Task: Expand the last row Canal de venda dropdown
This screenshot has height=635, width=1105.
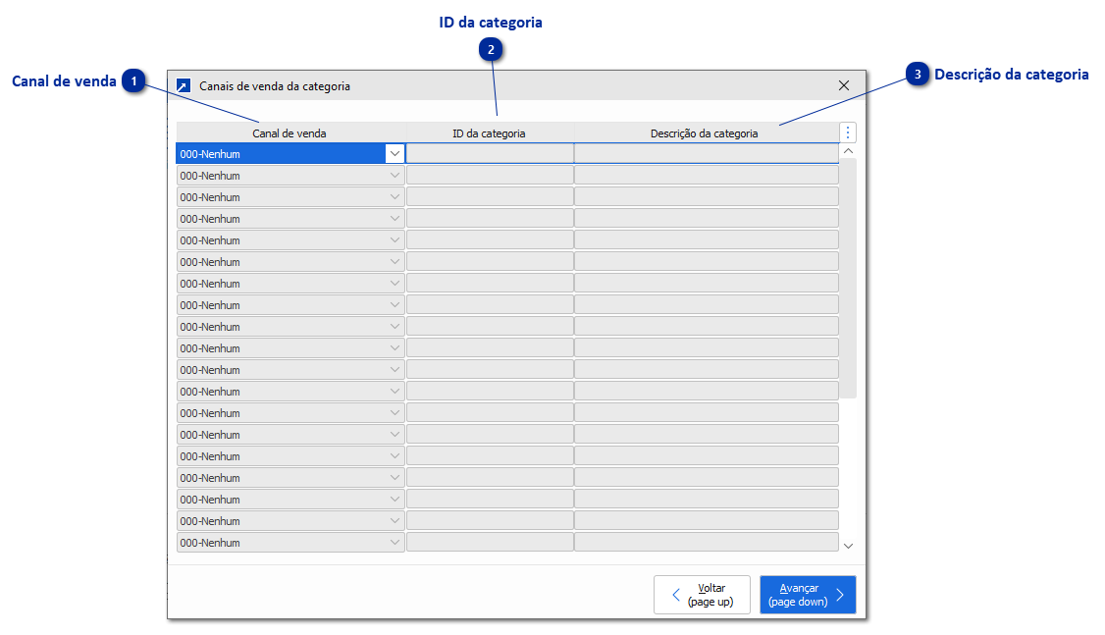Action: [395, 543]
